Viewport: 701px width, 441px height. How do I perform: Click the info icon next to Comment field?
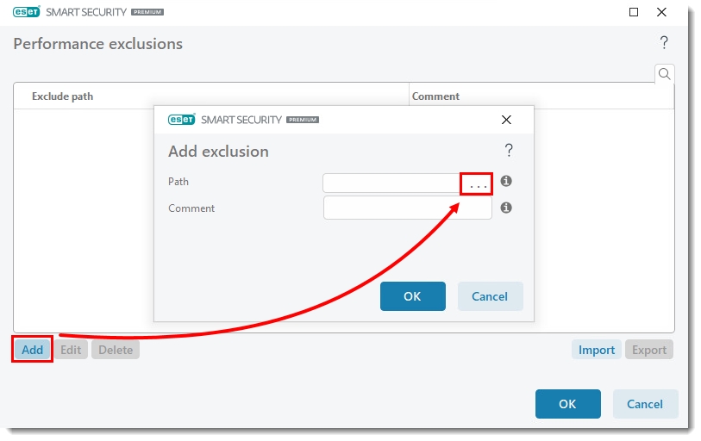(x=506, y=208)
